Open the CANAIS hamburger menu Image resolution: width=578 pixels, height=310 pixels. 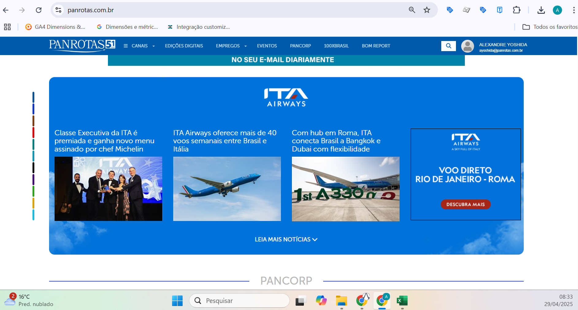coord(139,46)
